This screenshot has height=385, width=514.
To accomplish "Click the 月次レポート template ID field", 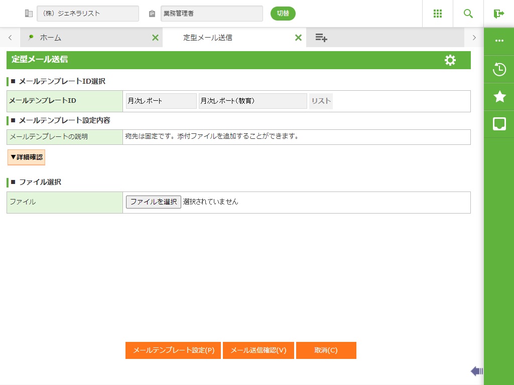I will pos(161,101).
